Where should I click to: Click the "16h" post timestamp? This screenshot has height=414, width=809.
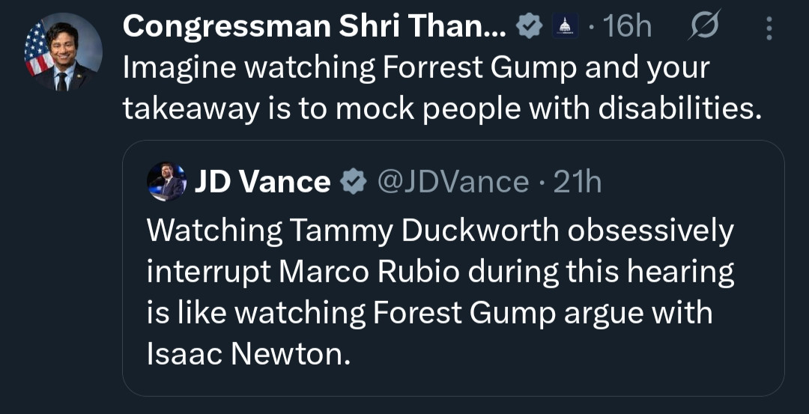tap(627, 28)
